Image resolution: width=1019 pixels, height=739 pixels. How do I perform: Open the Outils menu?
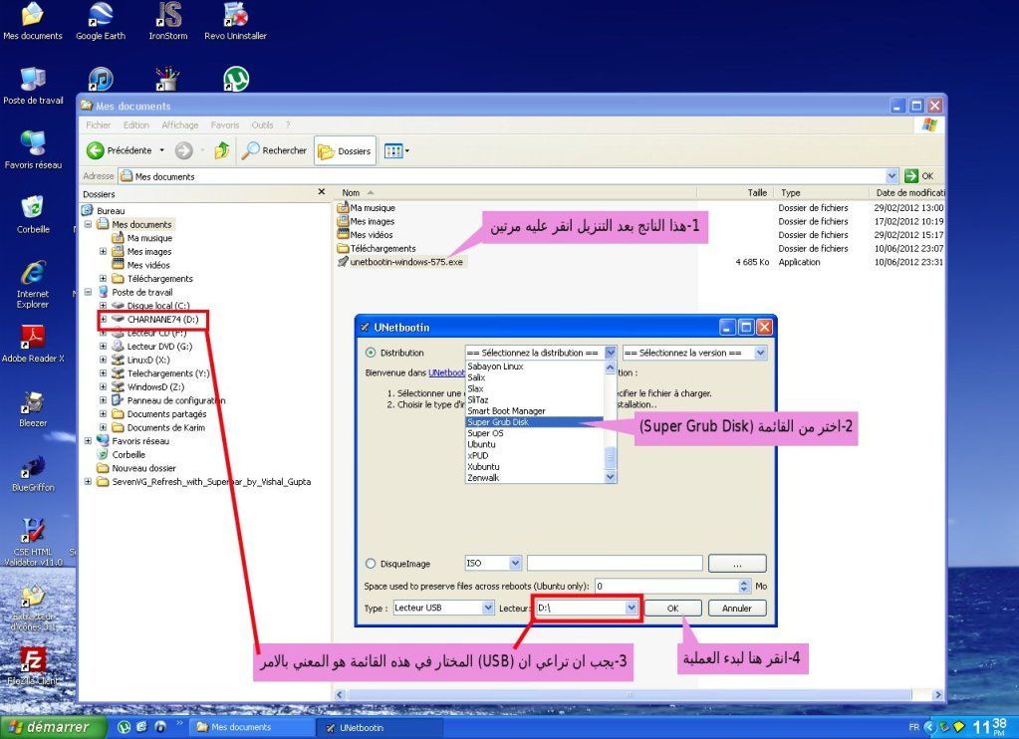click(263, 124)
